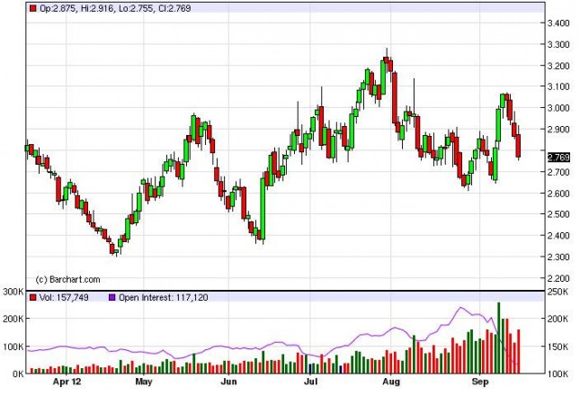Viewport: 580px width, 397px height.
Task: Click the 3.300 price axis label
Action: [558, 44]
